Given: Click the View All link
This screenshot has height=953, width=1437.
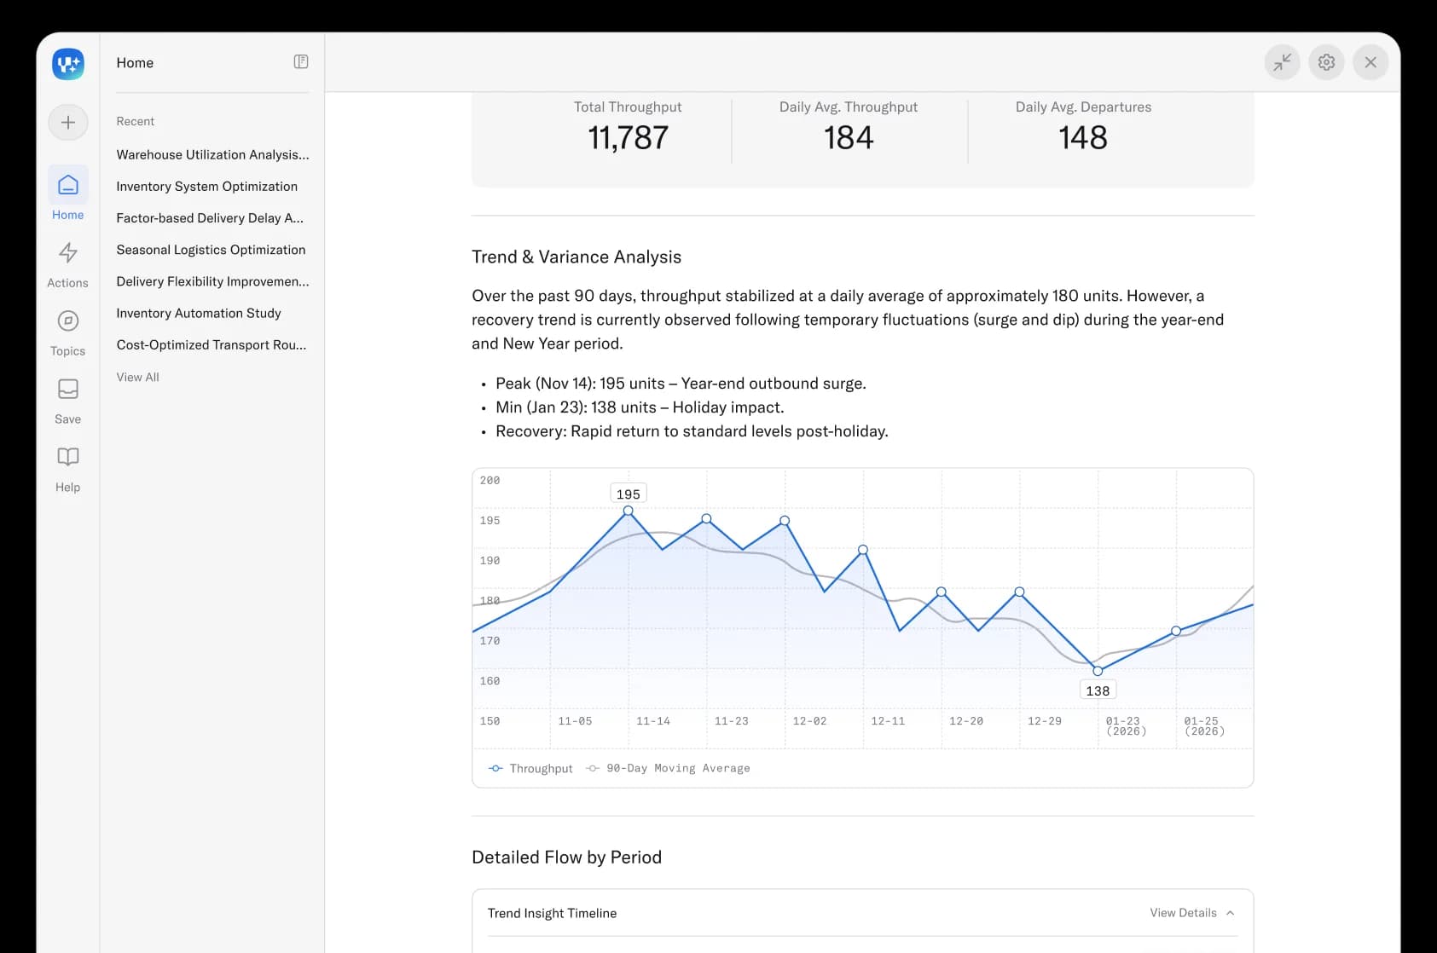Looking at the screenshot, I should point(137,377).
